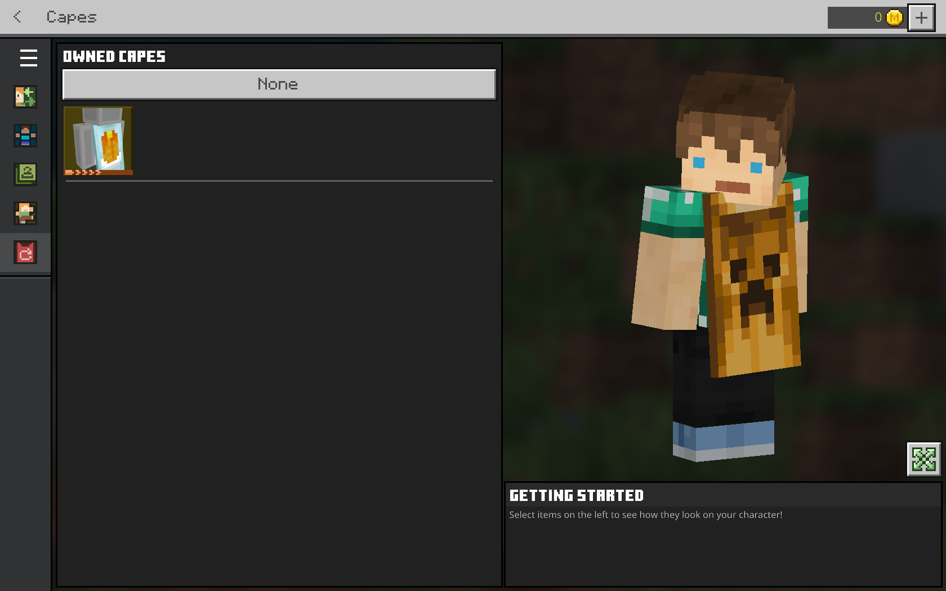
Task: Open the green stacked-profile sidebar tab
Action: (x=25, y=174)
